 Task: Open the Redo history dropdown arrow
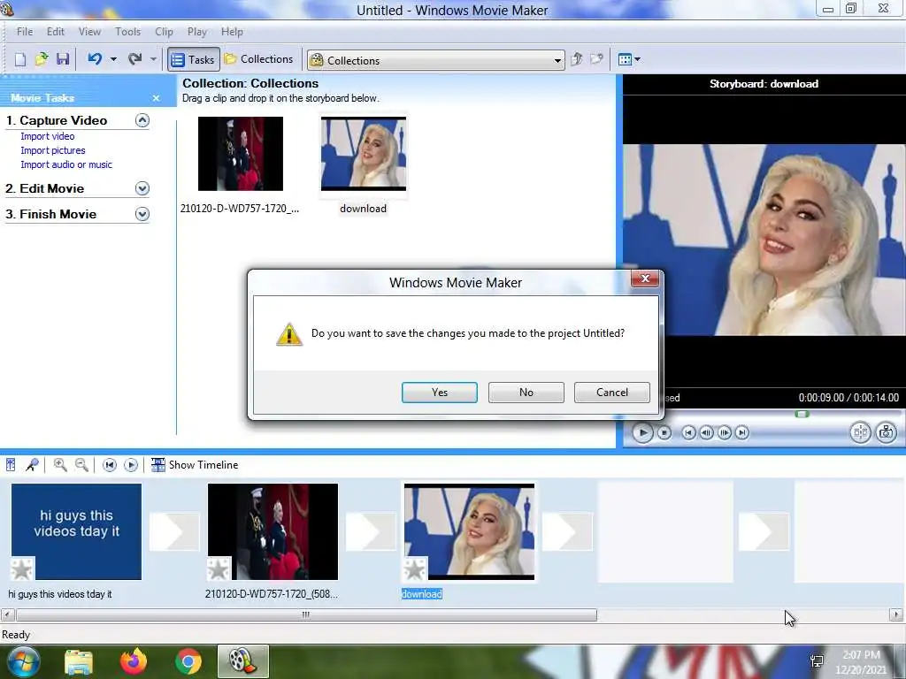pyautogui.click(x=153, y=59)
